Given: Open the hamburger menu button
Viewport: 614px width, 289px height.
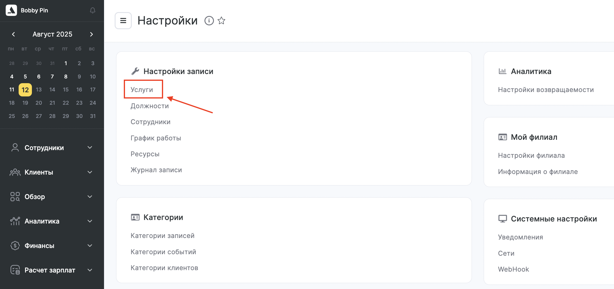Looking at the screenshot, I should pyautogui.click(x=123, y=21).
